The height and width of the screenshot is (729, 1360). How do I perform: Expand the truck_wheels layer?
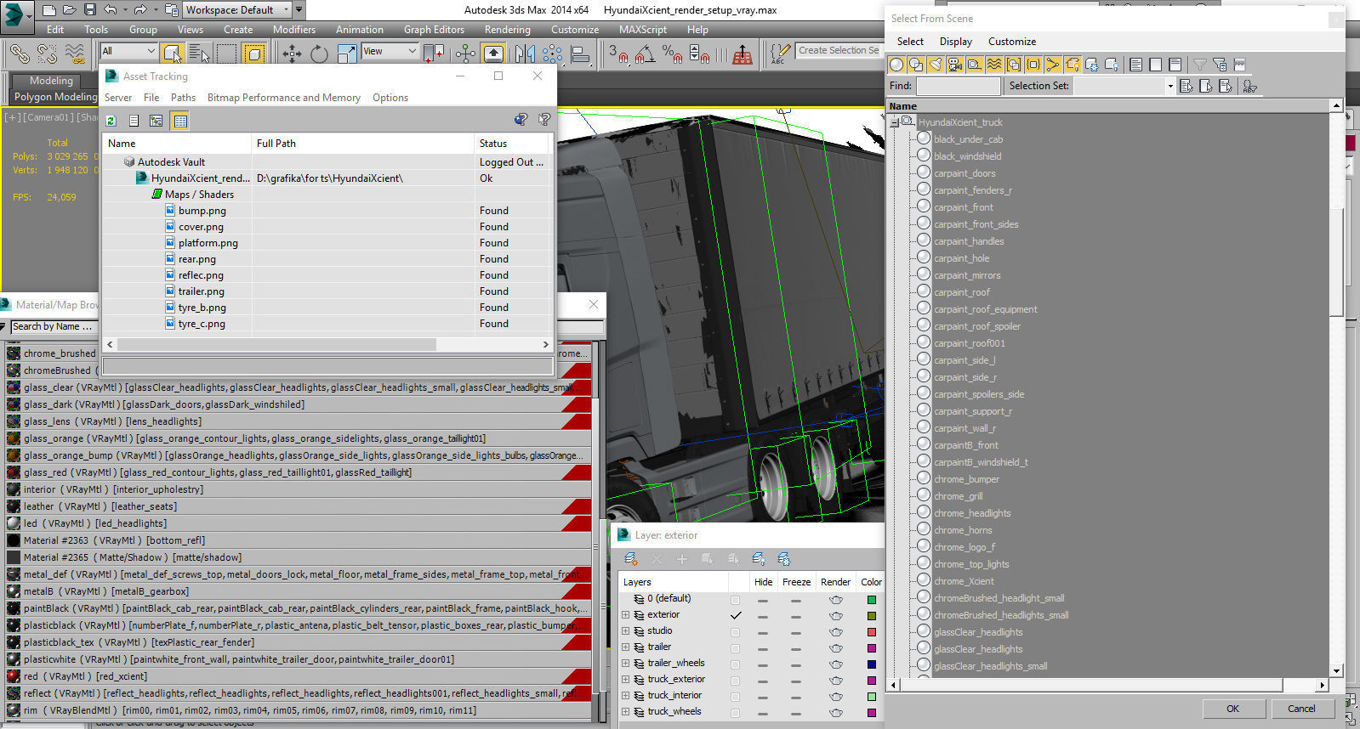(626, 712)
